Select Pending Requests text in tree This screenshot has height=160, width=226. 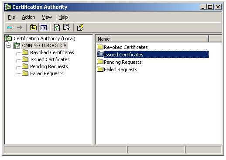pyautogui.click(x=49, y=66)
